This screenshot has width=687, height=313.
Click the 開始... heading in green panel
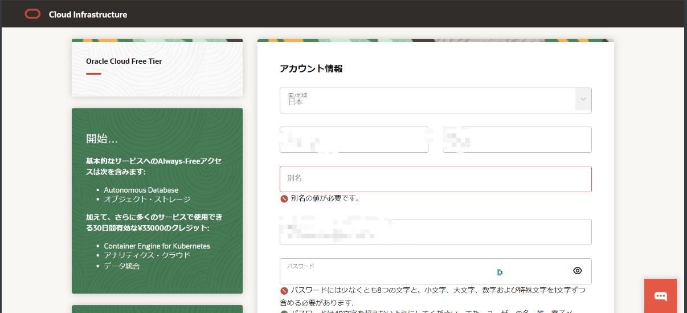click(x=102, y=139)
